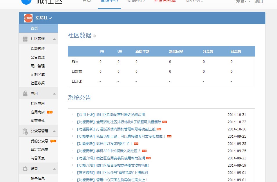This screenshot has width=277, height=182.
Task: Click the NEW badge after 站长可以发GIF图片了
Action: (x=136, y=143)
